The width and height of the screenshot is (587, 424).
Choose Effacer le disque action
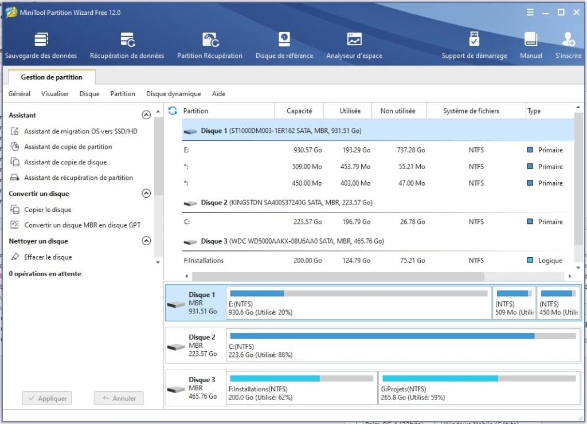click(x=41, y=257)
